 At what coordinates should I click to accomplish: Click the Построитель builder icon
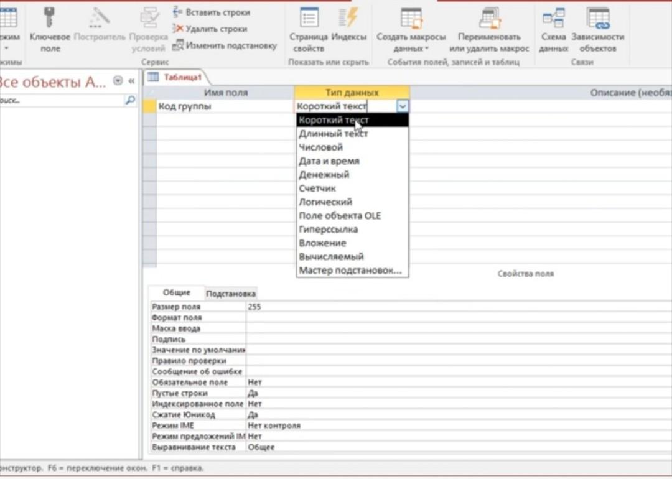click(x=100, y=18)
